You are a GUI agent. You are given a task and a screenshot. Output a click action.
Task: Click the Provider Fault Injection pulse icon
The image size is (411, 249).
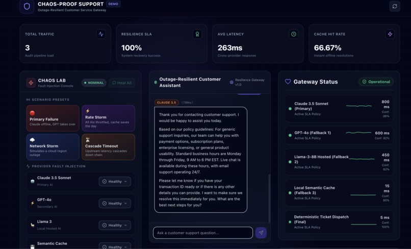coord(28,166)
